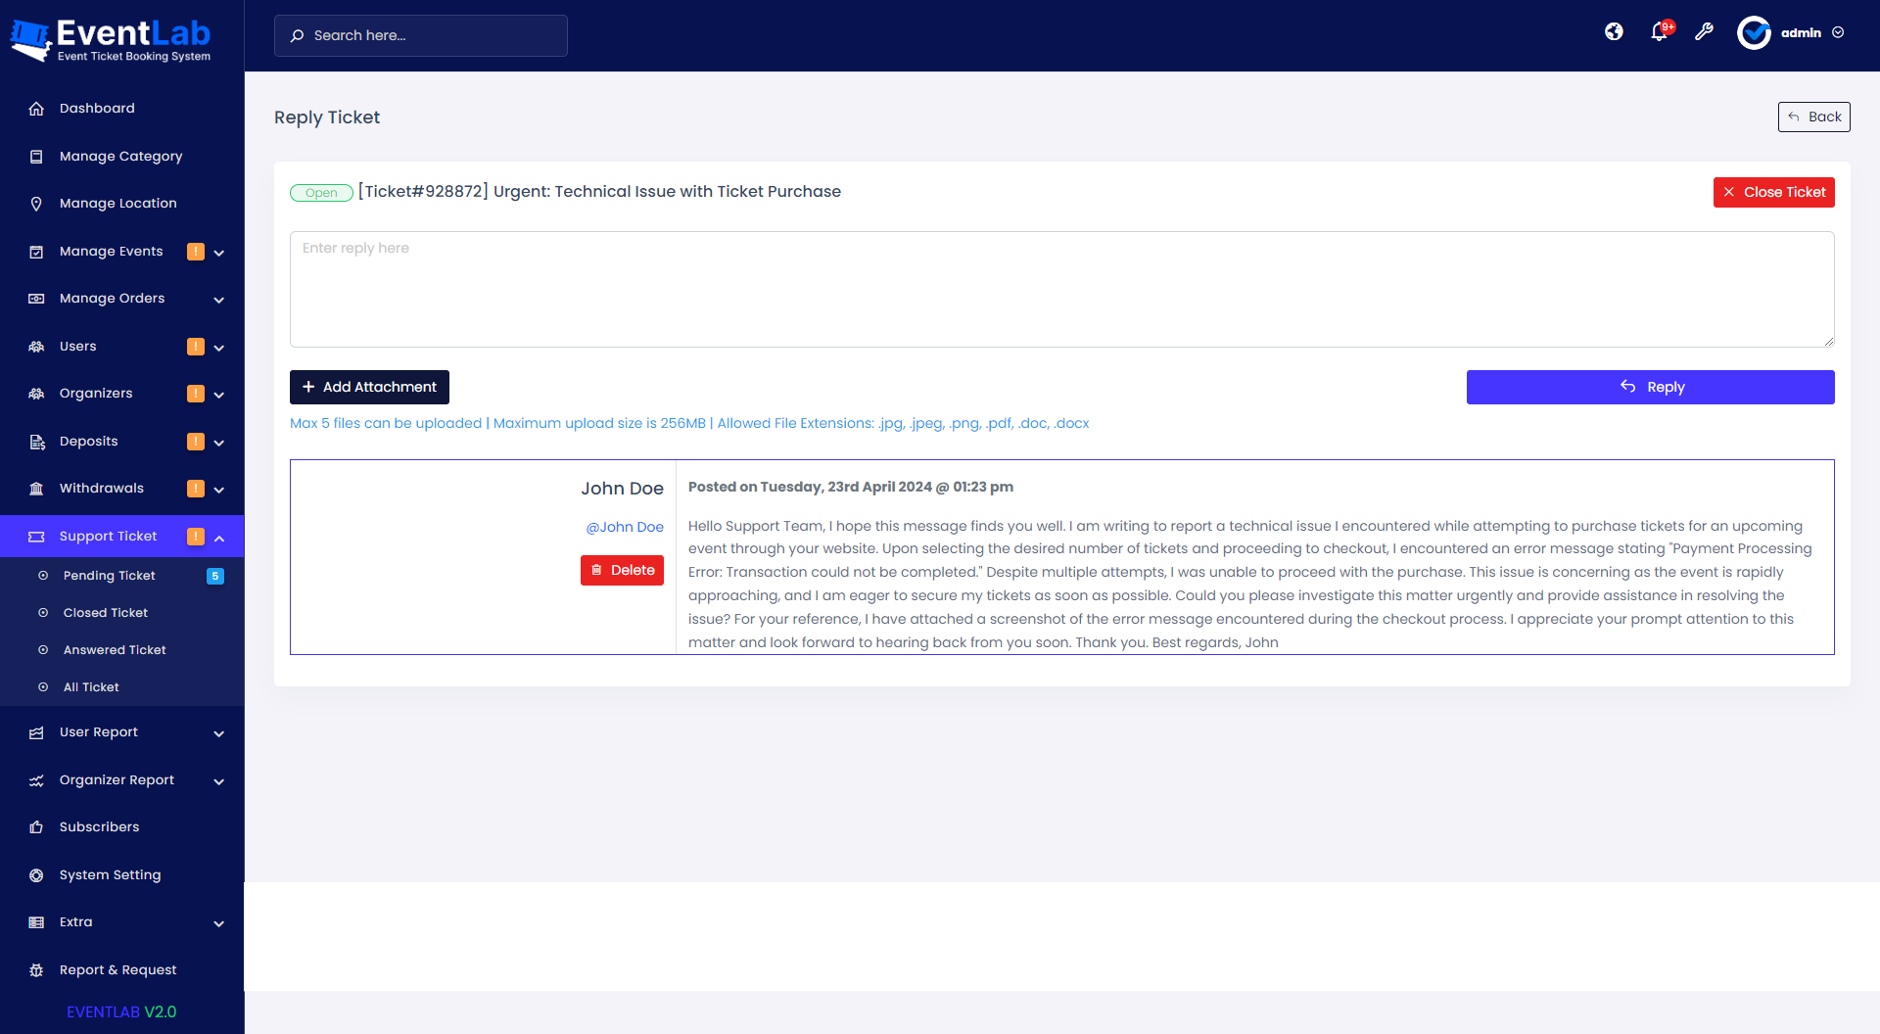Go to Dashboard menu item
The width and height of the screenshot is (1880, 1034).
pos(121,109)
